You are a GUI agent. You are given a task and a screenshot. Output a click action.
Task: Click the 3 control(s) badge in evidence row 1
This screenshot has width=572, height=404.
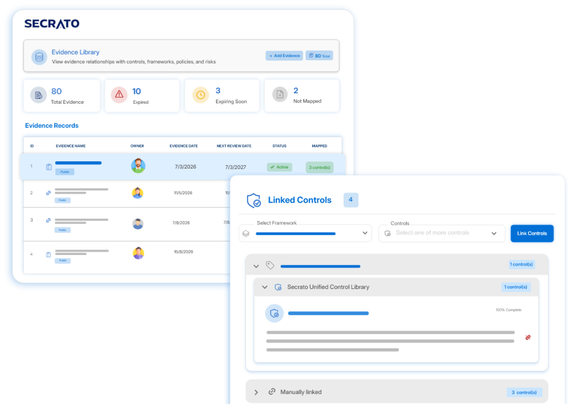click(320, 167)
